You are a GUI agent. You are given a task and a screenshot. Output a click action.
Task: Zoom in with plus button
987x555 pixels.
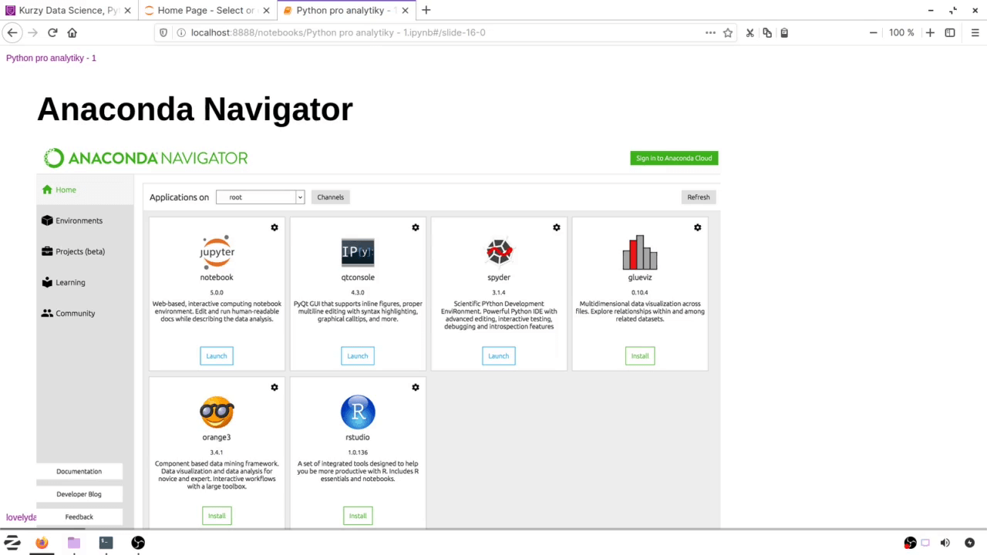[930, 32]
